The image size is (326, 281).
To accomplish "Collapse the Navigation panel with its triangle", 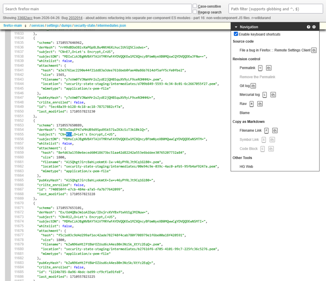I will (236, 27).
